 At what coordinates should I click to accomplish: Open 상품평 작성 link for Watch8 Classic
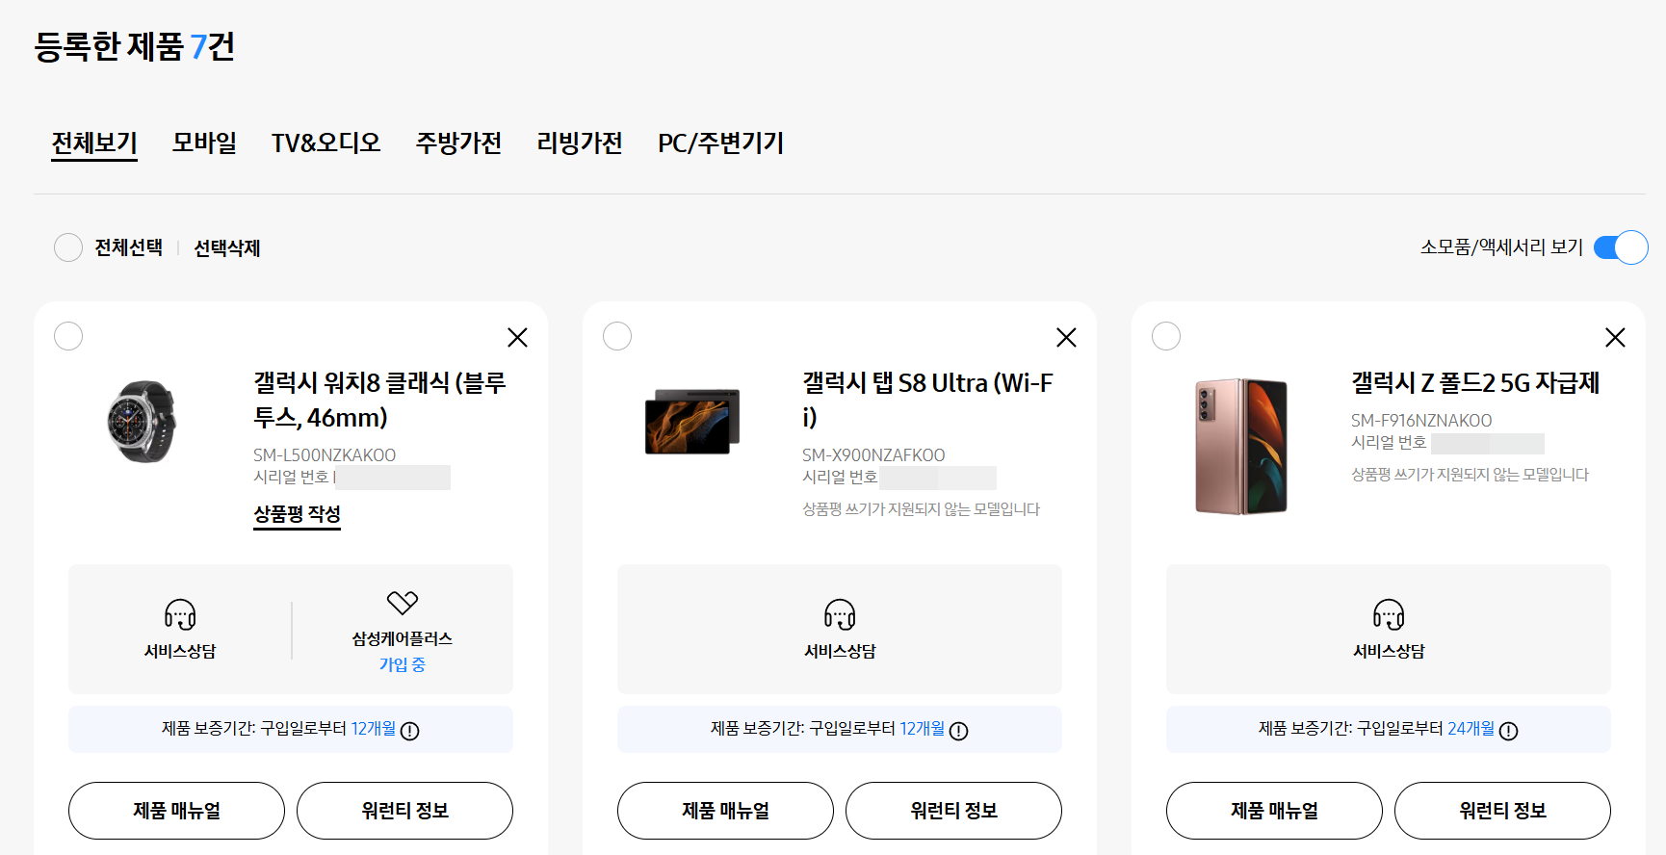tap(297, 515)
